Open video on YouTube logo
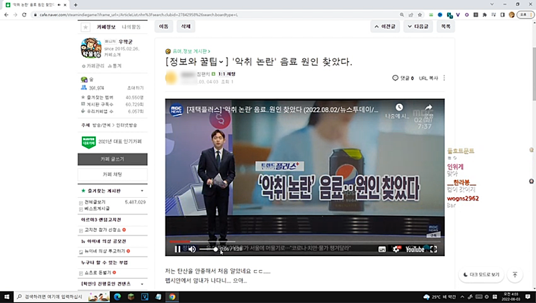Image resolution: width=536 pixels, height=303 pixels. [415, 249]
